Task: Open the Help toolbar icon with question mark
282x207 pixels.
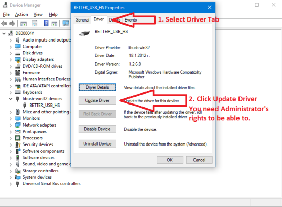Action: point(46,24)
